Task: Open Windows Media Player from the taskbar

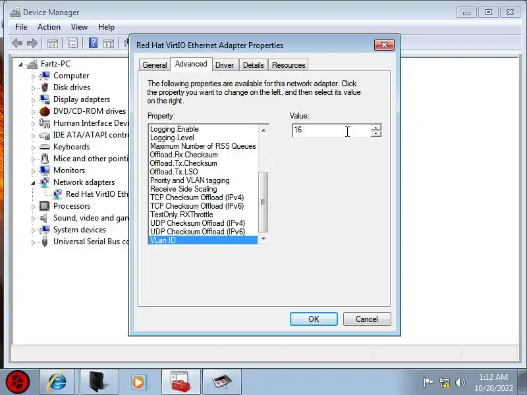Action: [x=138, y=382]
